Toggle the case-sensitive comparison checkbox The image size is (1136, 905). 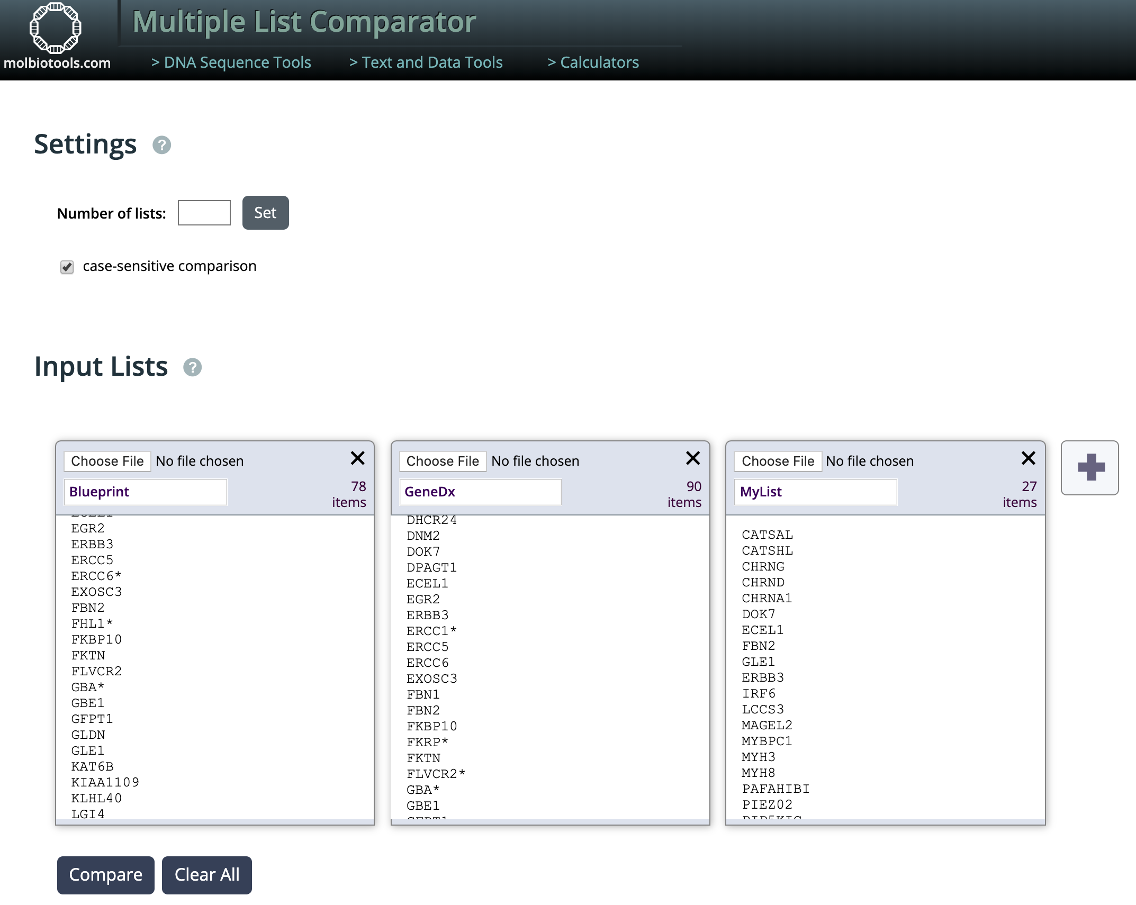point(67,267)
